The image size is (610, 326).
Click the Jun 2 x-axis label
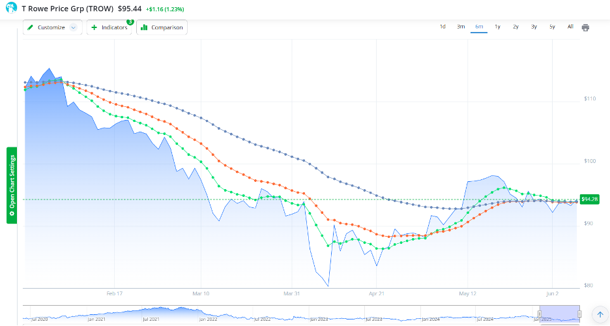click(552, 293)
